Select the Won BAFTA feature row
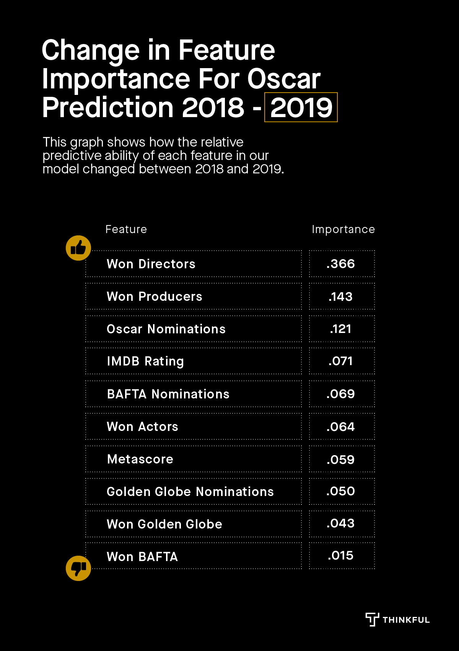459x651 pixels. pos(194,556)
